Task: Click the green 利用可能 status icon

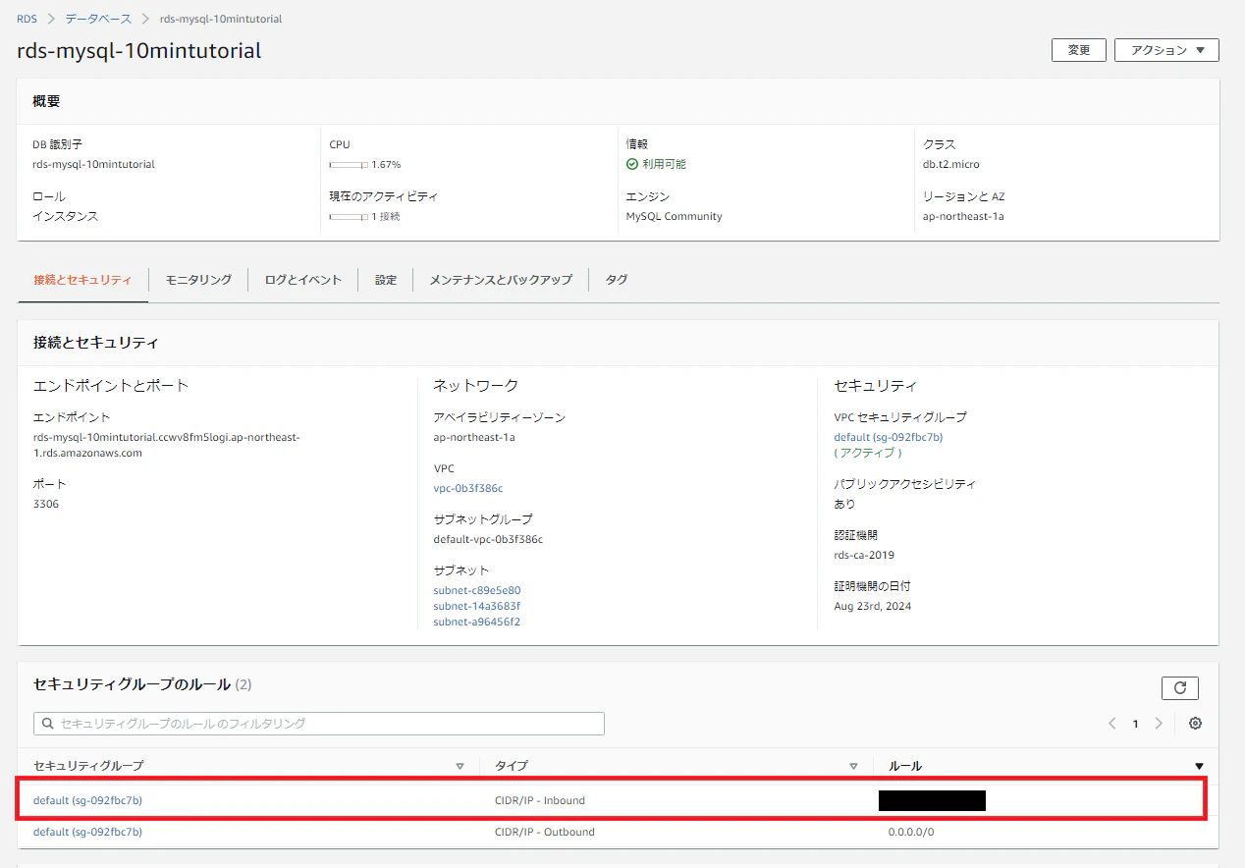Action: pos(632,164)
